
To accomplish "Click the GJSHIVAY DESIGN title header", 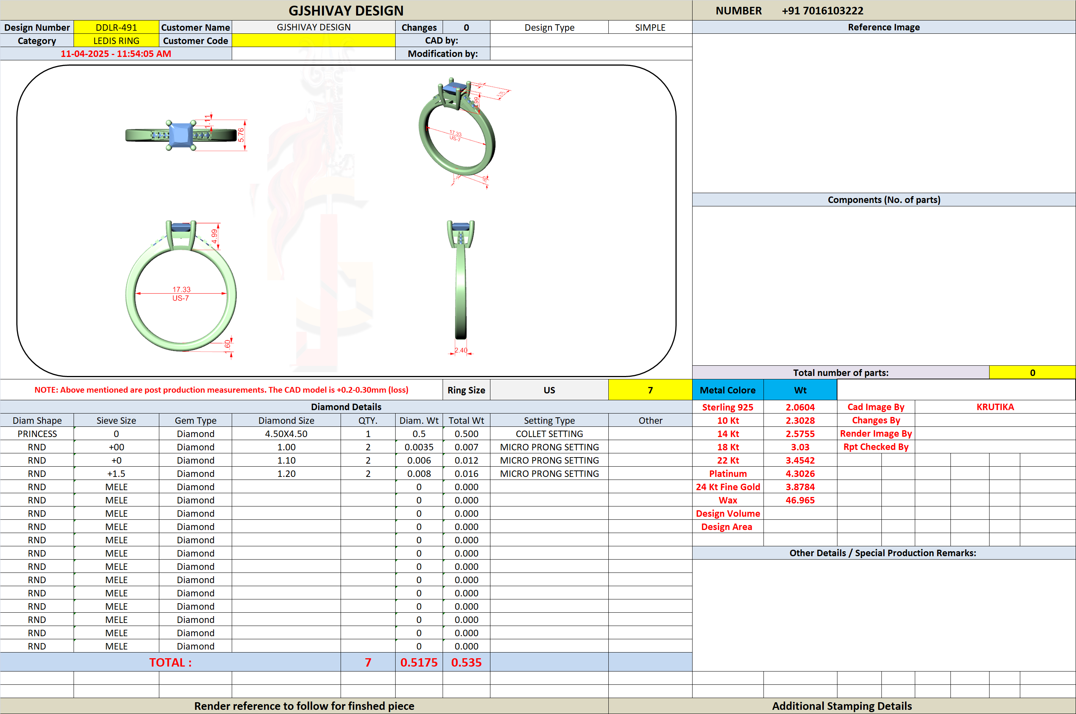I will (x=346, y=11).
